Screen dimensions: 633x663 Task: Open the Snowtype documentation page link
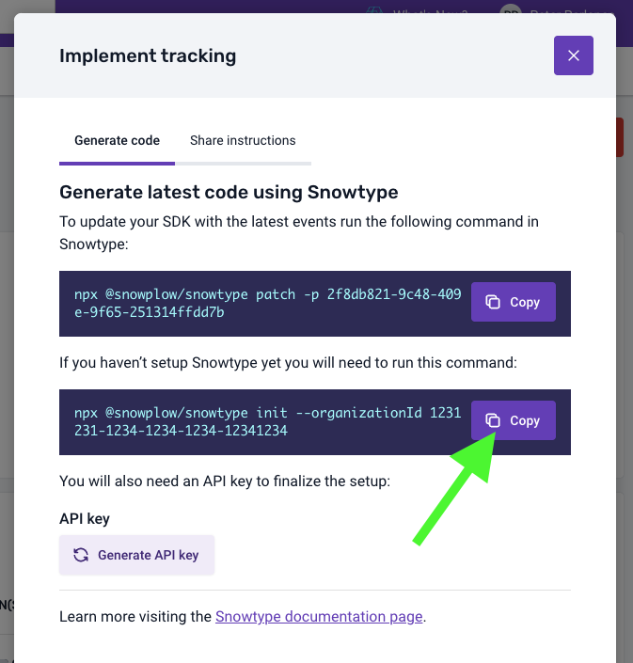(319, 617)
